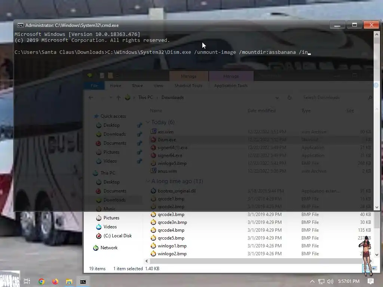This screenshot has width=383, height=287.
Task: Open (C:) Local Disk in navigation pane
Action: (x=117, y=236)
